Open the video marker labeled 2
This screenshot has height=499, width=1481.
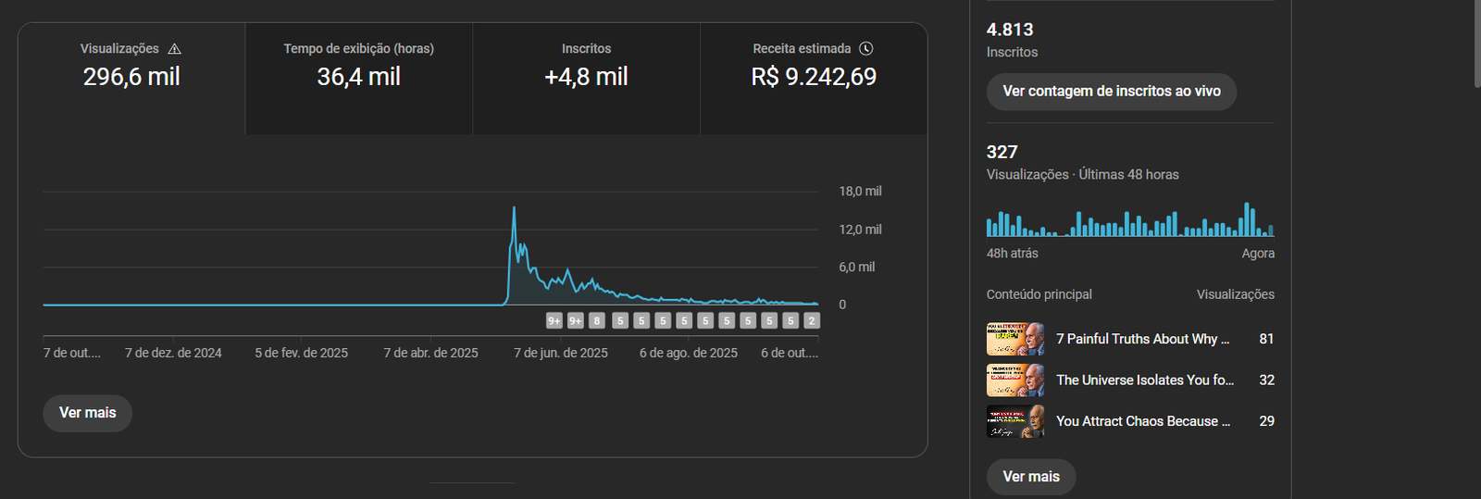812,321
